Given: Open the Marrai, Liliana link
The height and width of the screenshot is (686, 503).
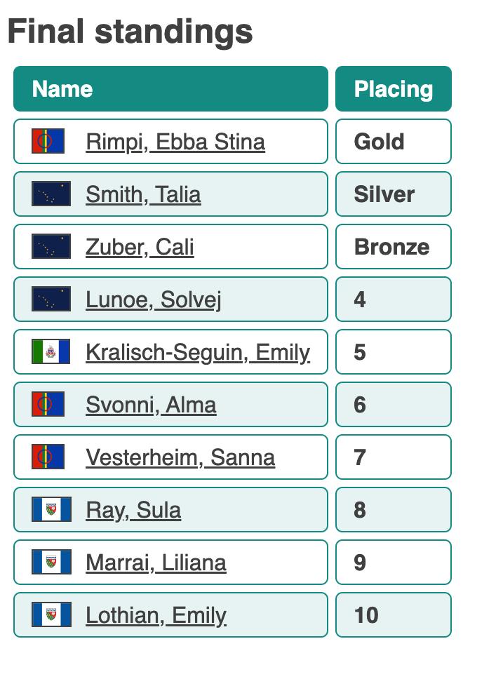Looking at the screenshot, I should (x=156, y=563).
